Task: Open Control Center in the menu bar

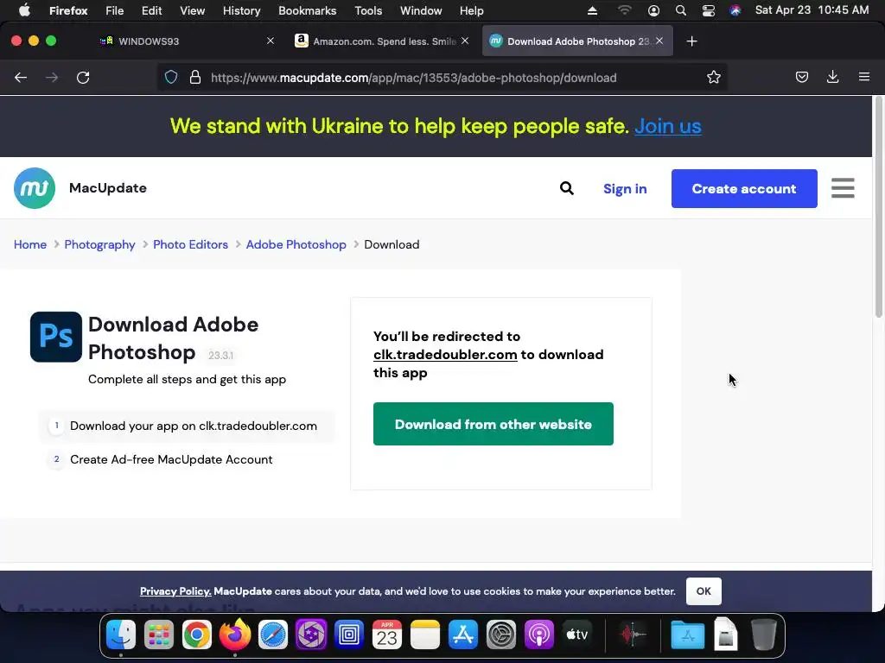Action: click(708, 10)
